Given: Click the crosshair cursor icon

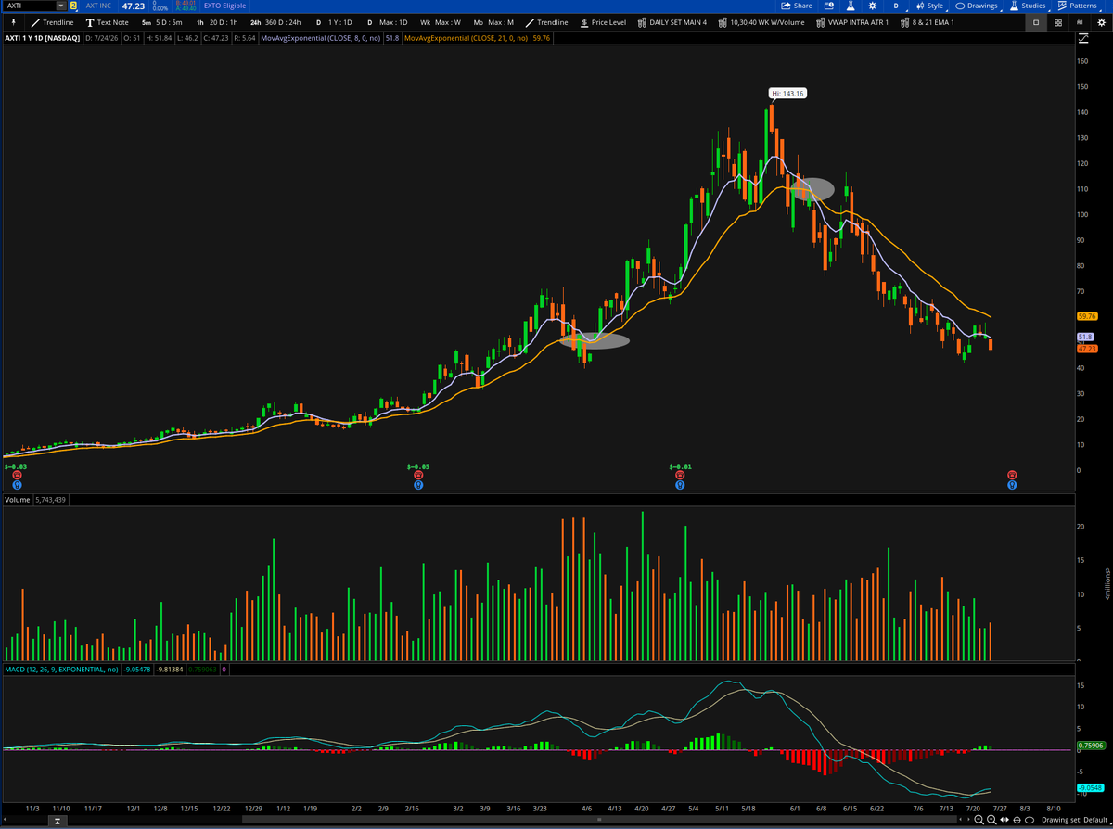Looking at the screenshot, I should click(1017, 820).
